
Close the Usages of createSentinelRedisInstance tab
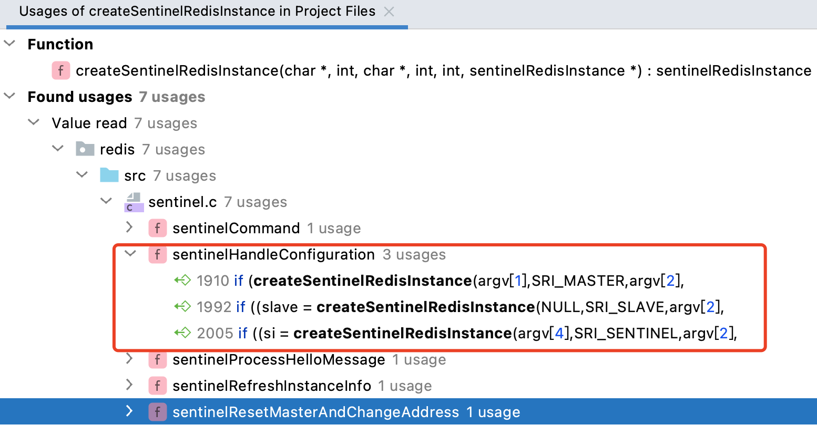[389, 12]
